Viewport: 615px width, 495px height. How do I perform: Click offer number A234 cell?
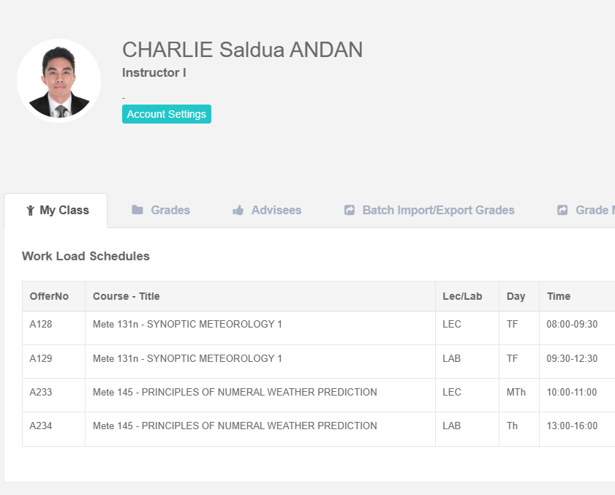point(41,426)
